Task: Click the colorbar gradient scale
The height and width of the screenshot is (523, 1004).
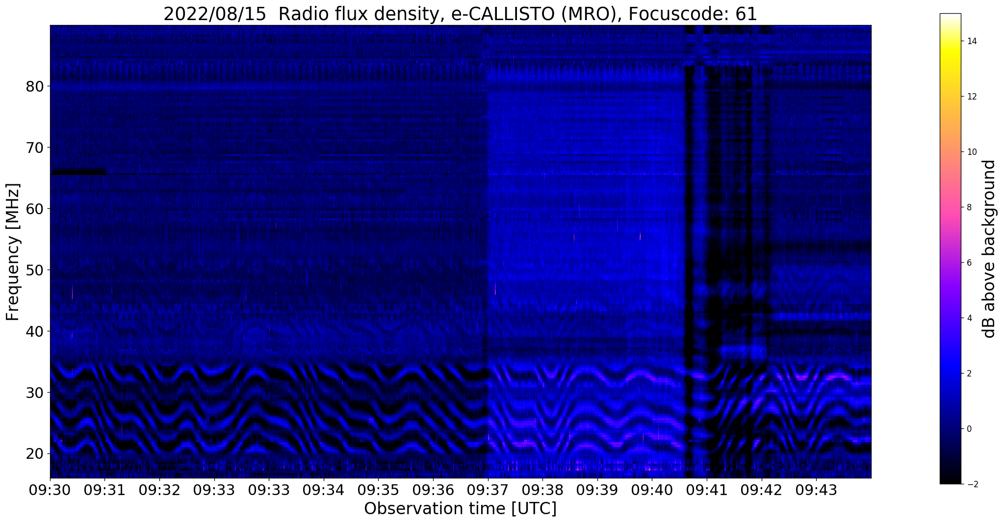Action: click(x=950, y=249)
